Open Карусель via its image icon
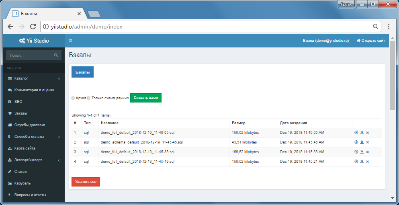This screenshot has width=399, height=205. (x=10, y=183)
